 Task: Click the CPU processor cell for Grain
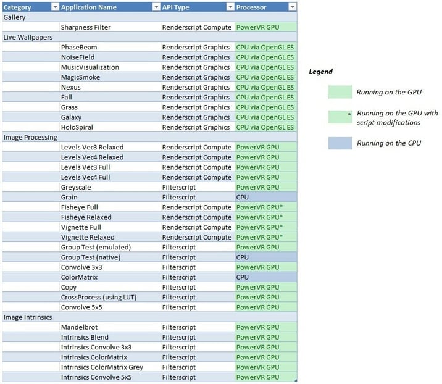point(266,198)
